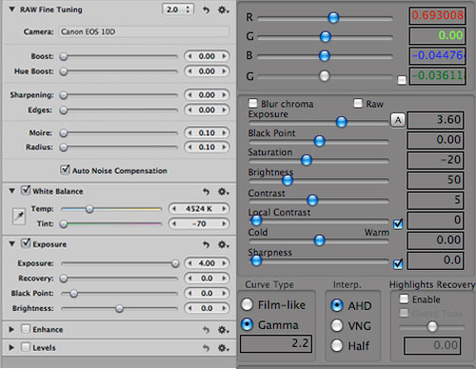Toggle the Sharpness checkbox

(x=398, y=264)
